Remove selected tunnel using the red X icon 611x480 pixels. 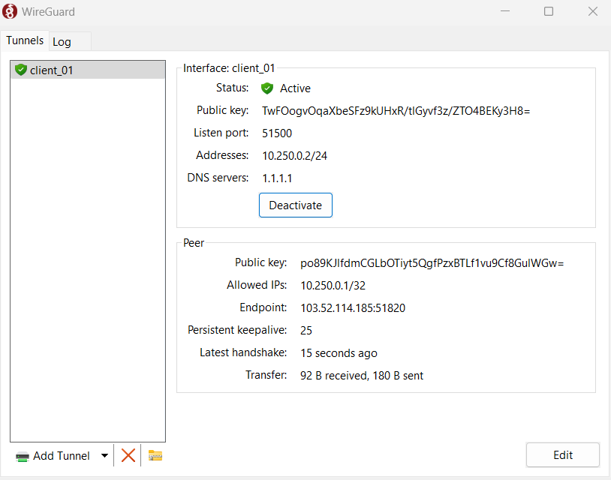(128, 454)
